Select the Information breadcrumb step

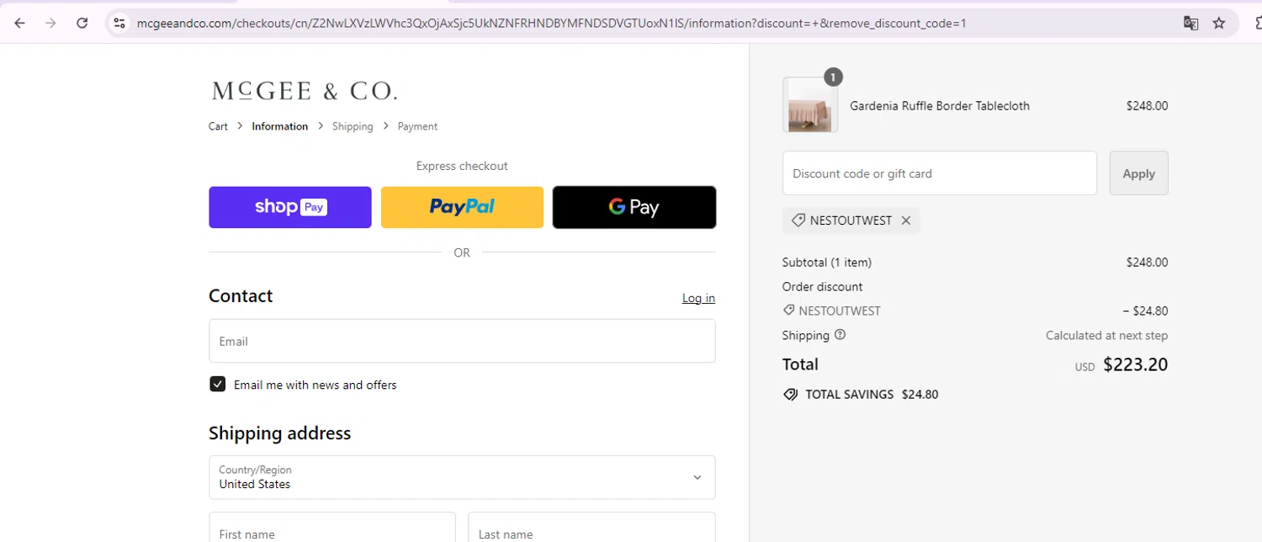(279, 126)
